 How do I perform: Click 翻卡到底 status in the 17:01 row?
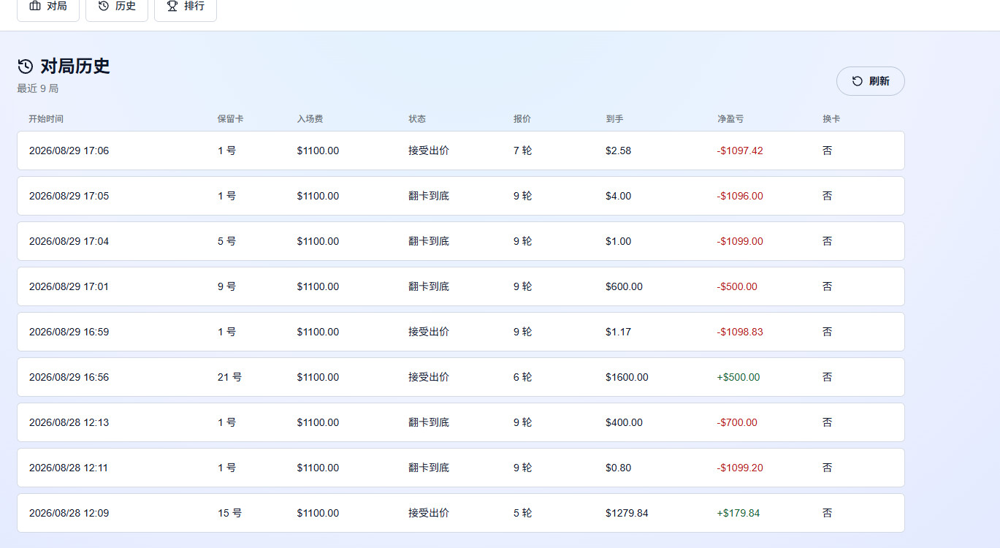(x=429, y=286)
